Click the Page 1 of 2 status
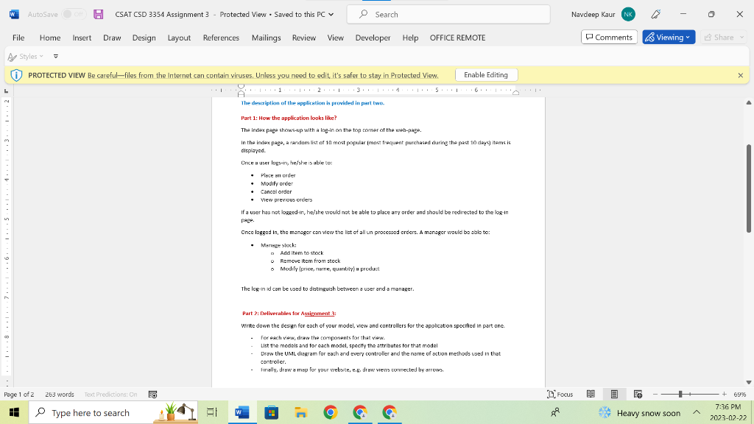This screenshot has width=754, height=424. pyautogui.click(x=19, y=395)
